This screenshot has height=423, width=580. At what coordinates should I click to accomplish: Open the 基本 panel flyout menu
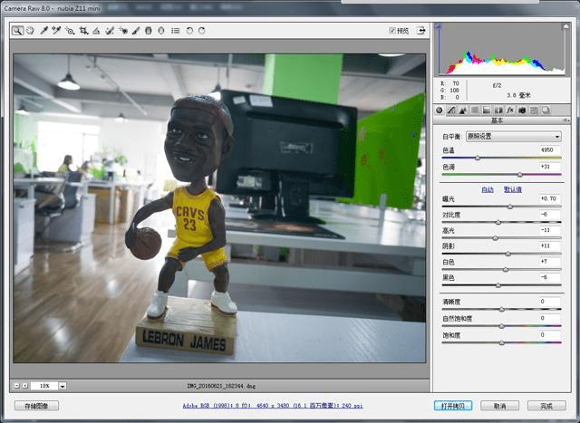pos(565,120)
